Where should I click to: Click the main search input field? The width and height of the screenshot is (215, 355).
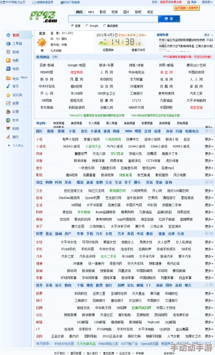click(113, 19)
